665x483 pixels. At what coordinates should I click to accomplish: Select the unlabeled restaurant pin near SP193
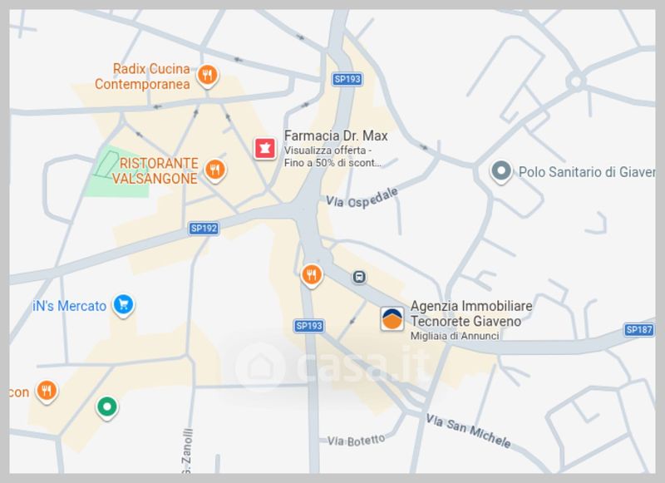pyautogui.click(x=312, y=276)
